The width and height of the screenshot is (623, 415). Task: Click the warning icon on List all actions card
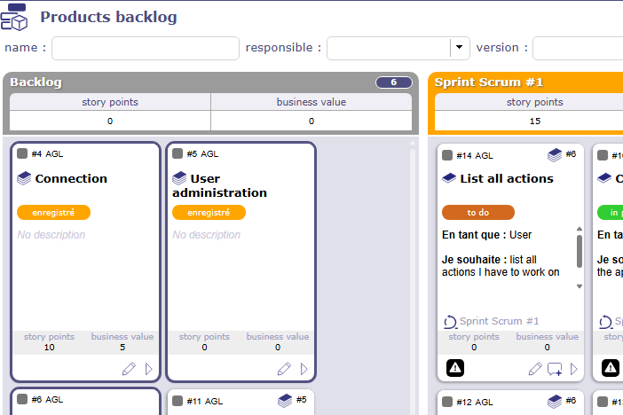[x=453, y=367]
